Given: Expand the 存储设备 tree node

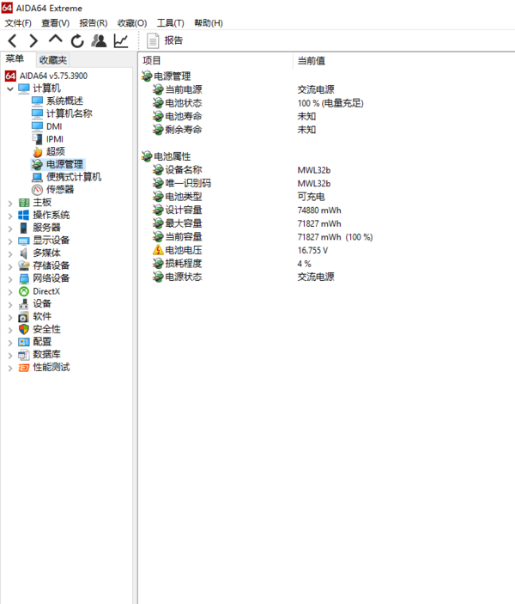Looking at the screenshot, I should point(10,266).
